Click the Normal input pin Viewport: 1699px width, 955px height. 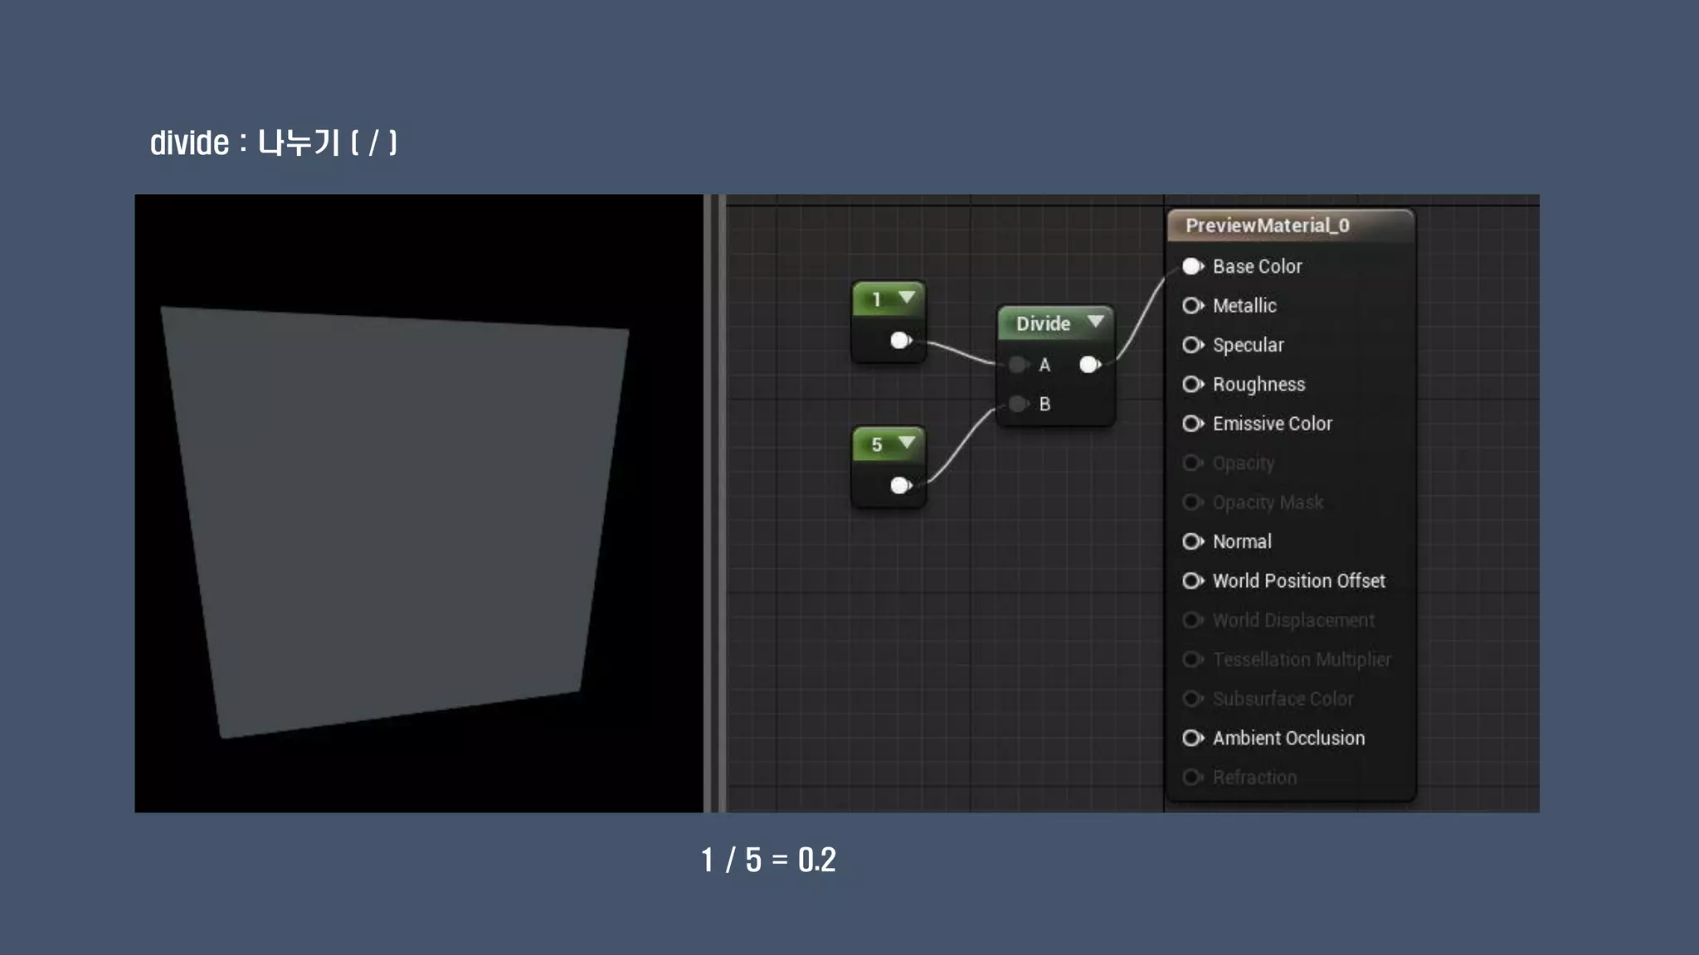tap(1192, 541)
